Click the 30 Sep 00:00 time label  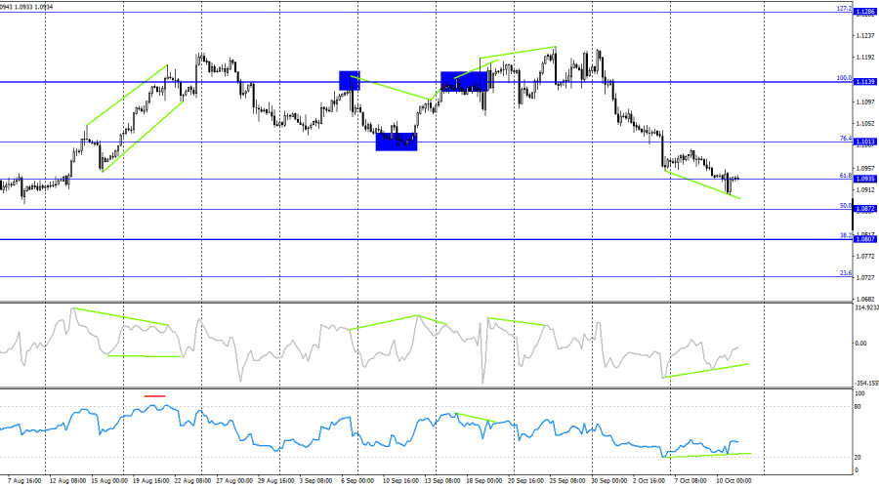(609, 481)
